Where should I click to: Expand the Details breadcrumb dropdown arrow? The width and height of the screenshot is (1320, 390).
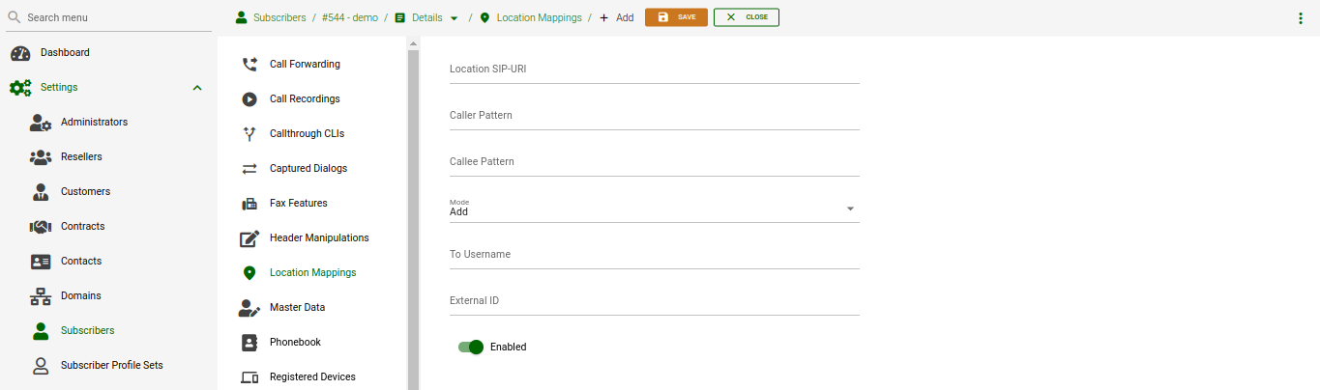[x=455, y=18]
